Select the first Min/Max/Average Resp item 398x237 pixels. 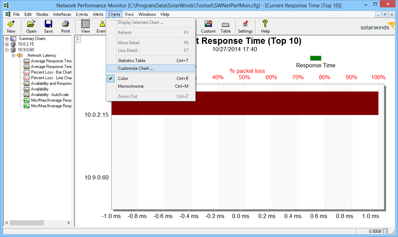tap(51, 100)
